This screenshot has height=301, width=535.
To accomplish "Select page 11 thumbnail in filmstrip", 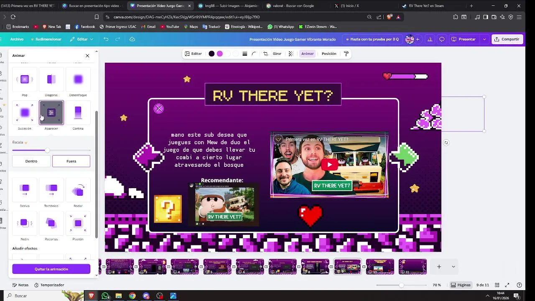I will (413, 267).
